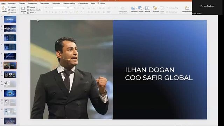
Task: Expand the Sectie dropdown
Action: (35, 13)
